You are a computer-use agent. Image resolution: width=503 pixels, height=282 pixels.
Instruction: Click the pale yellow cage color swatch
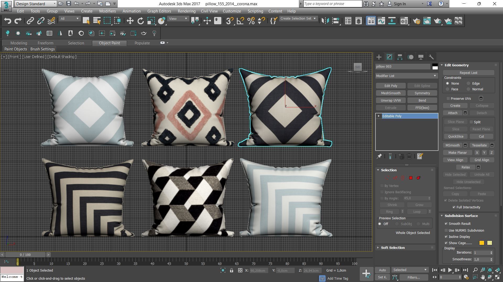point(489,243)
